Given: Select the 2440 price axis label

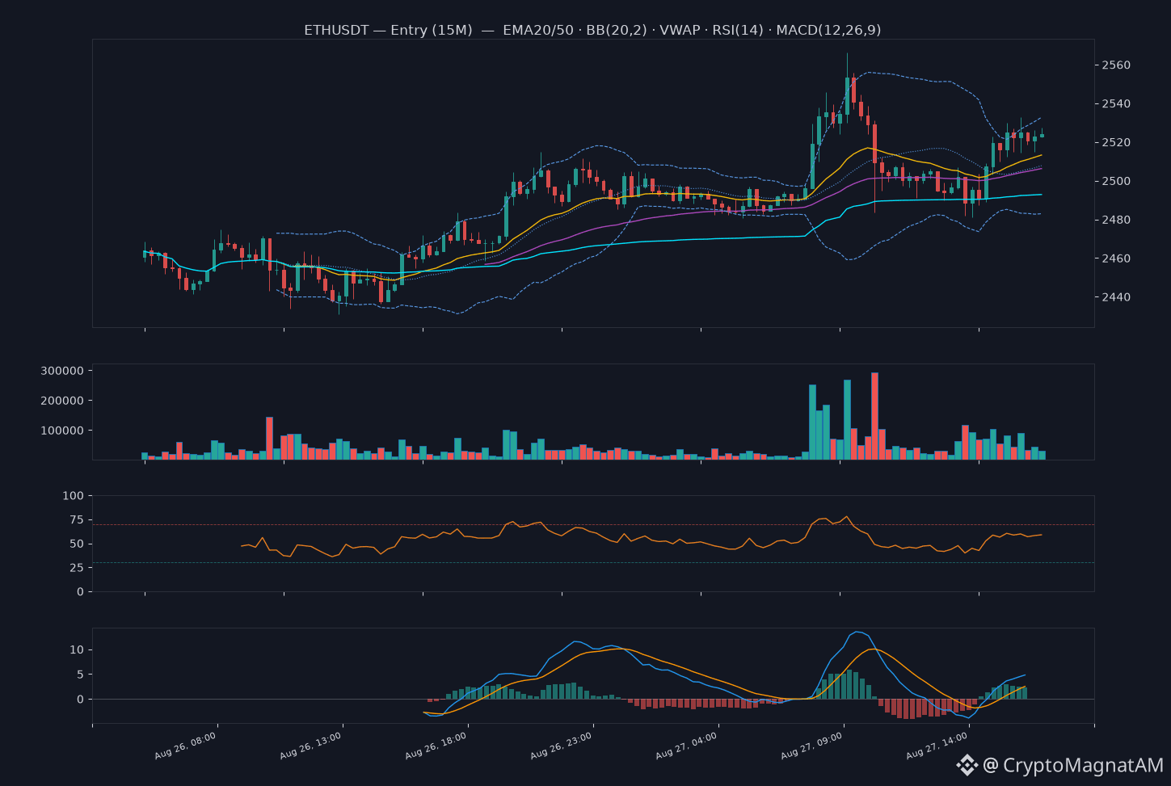Looking at the screenshot, I should [x=1116, y=297].
